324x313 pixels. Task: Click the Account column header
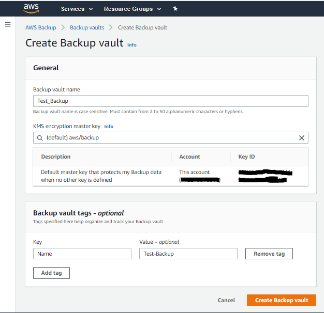click(189, 156)
